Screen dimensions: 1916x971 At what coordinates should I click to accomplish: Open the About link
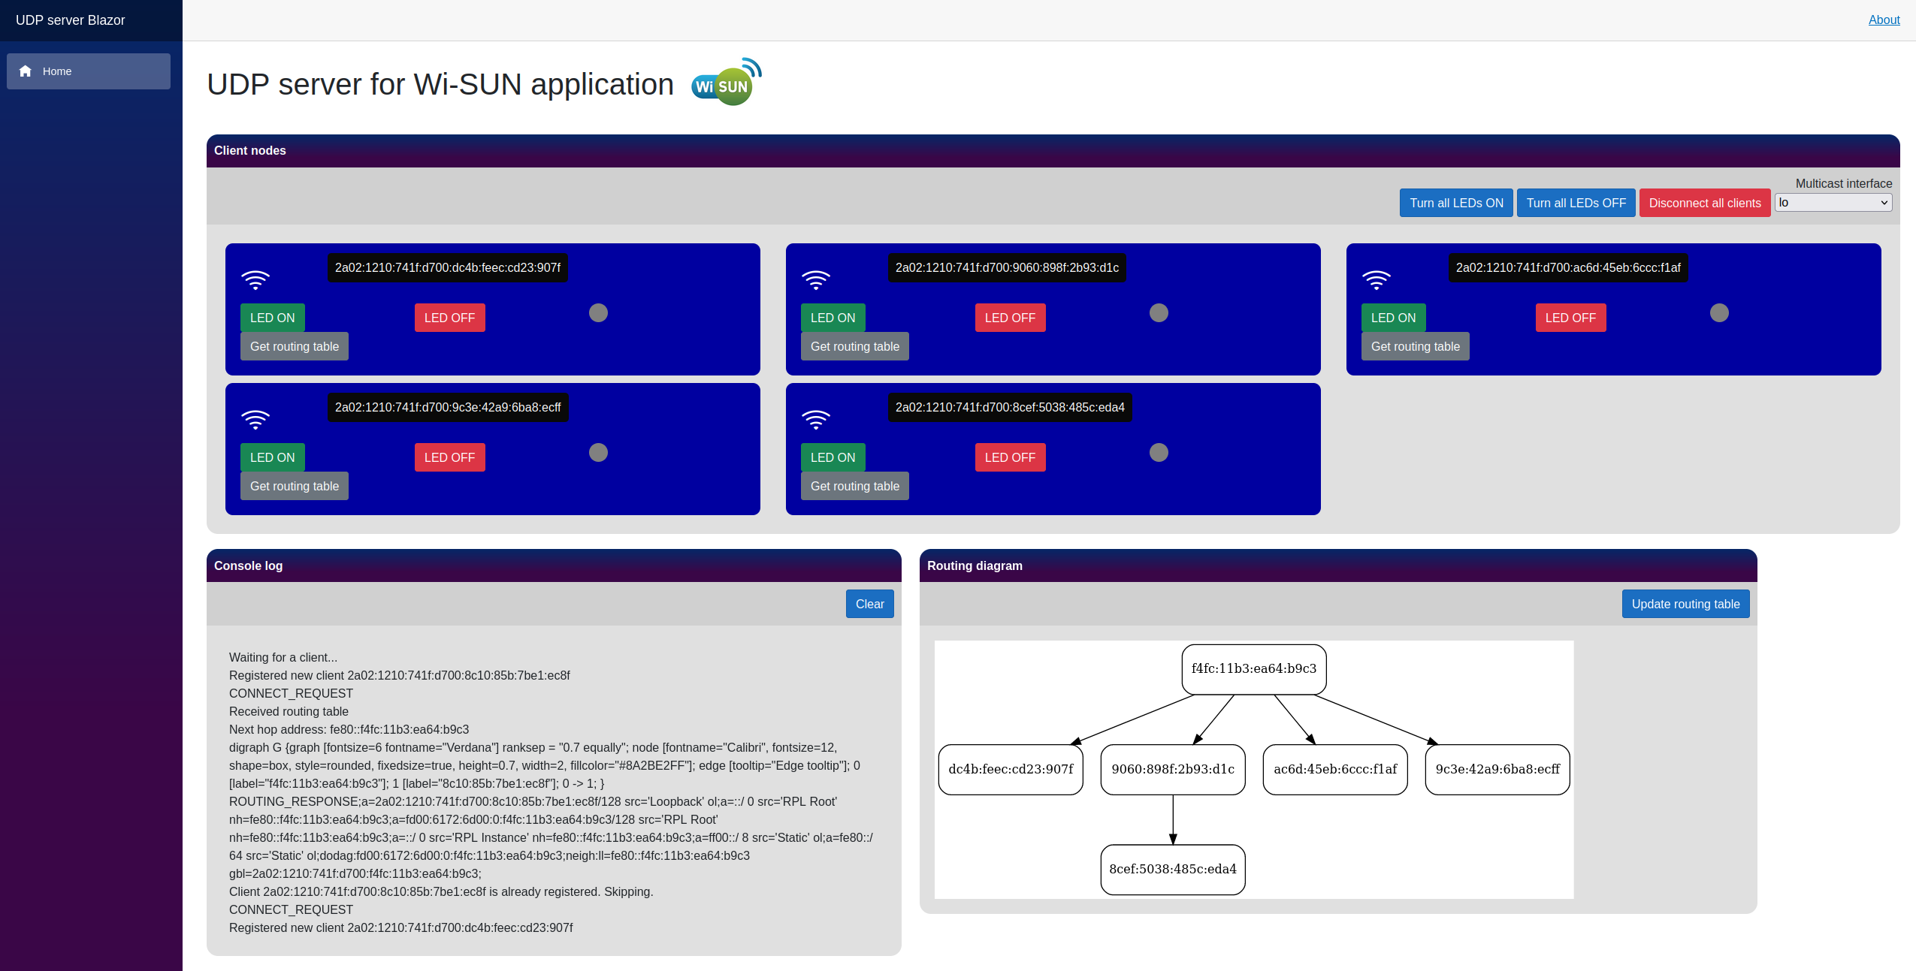[1884, 20]
